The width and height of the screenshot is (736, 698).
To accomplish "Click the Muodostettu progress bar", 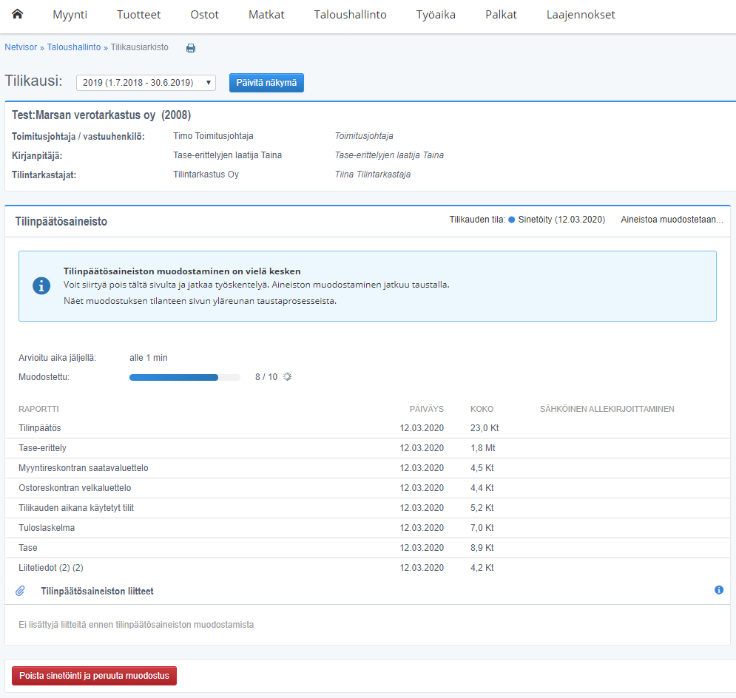I will click(184, 377).
